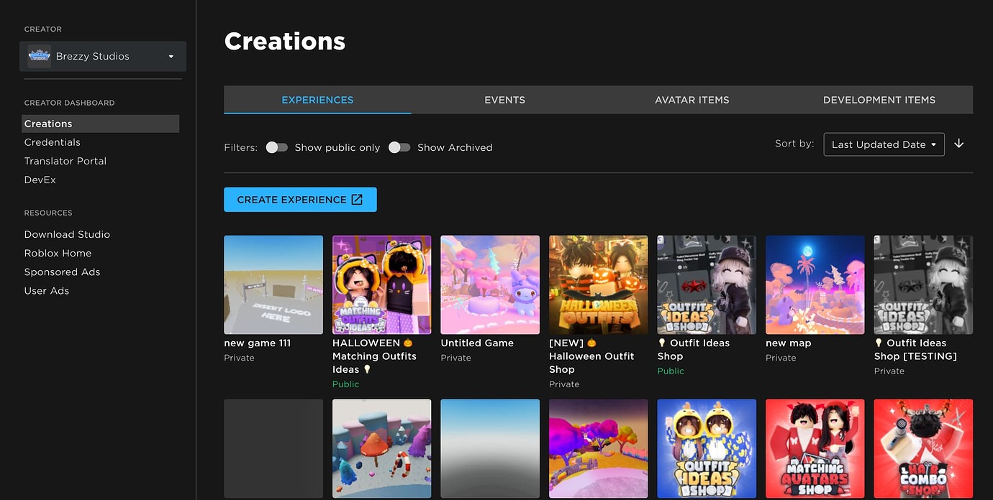Turn on the Show Archived switch
993x500 pixels.
point(399,147)
